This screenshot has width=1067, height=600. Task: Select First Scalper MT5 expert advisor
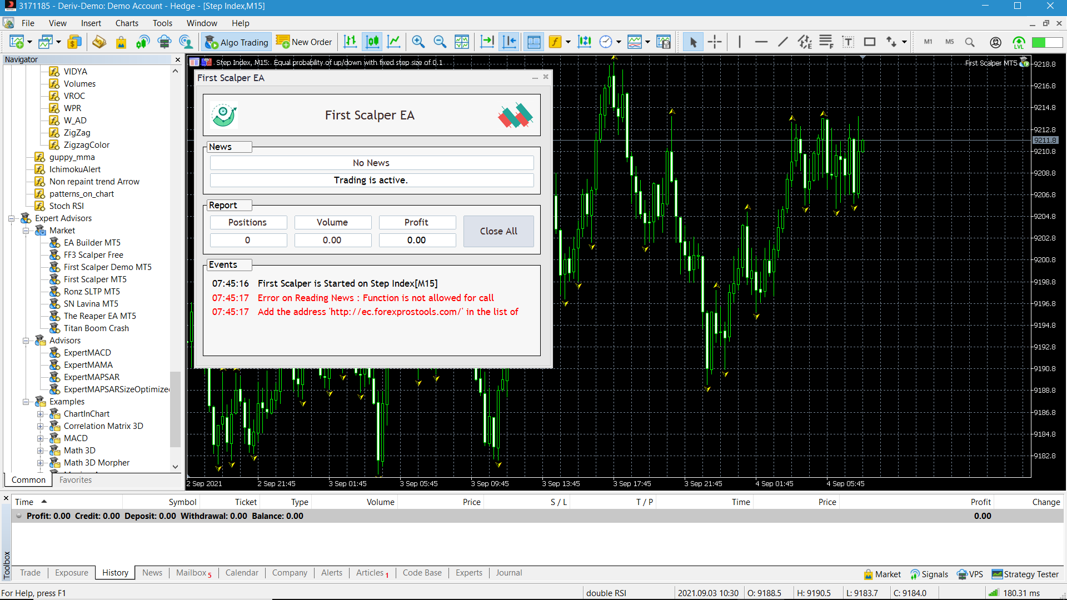[94, 279]
